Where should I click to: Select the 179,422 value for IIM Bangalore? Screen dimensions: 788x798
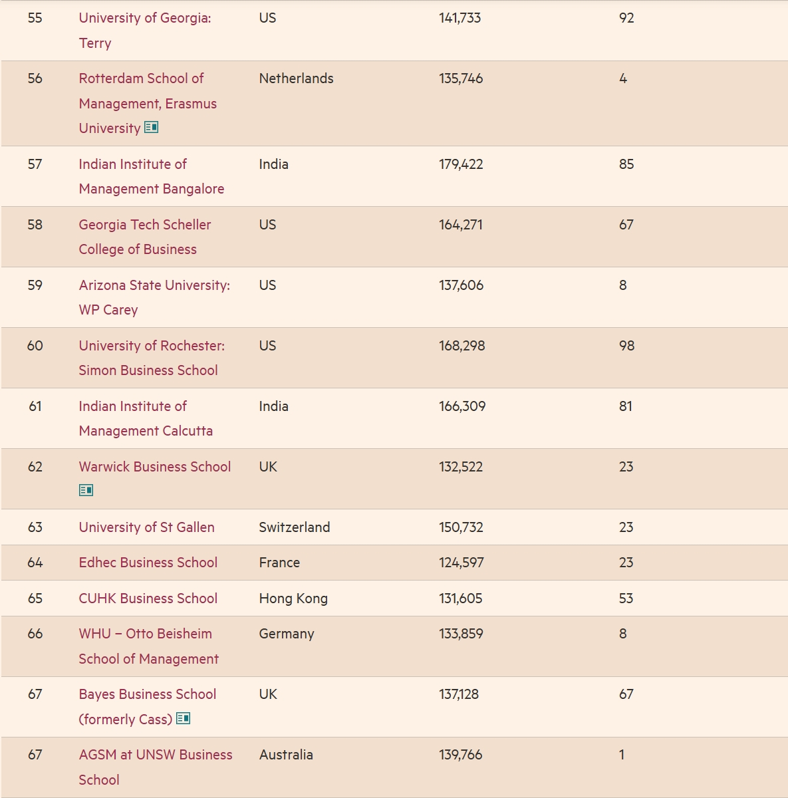pyautogui.click(x=461, y=164)
